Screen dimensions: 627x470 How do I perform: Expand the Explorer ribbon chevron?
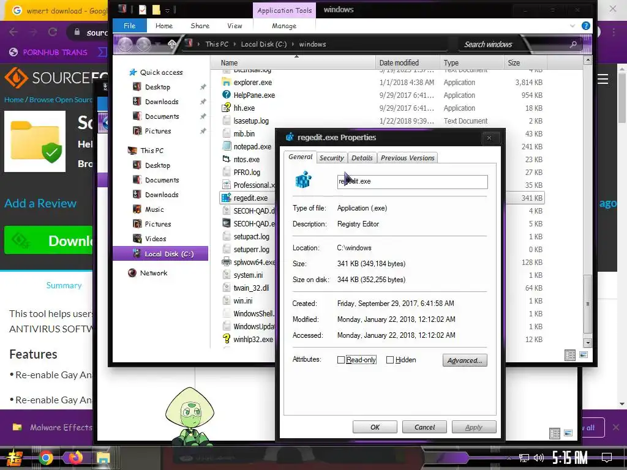point(573,26)
